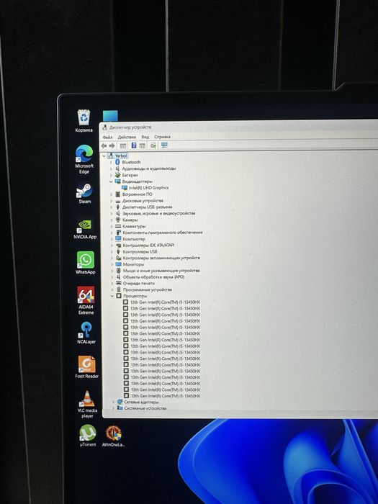Open the NVIDIA App shortcut

tap(85, 229)
